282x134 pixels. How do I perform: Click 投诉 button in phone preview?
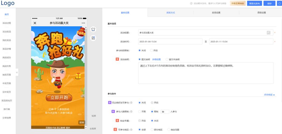tap(82, 122)
